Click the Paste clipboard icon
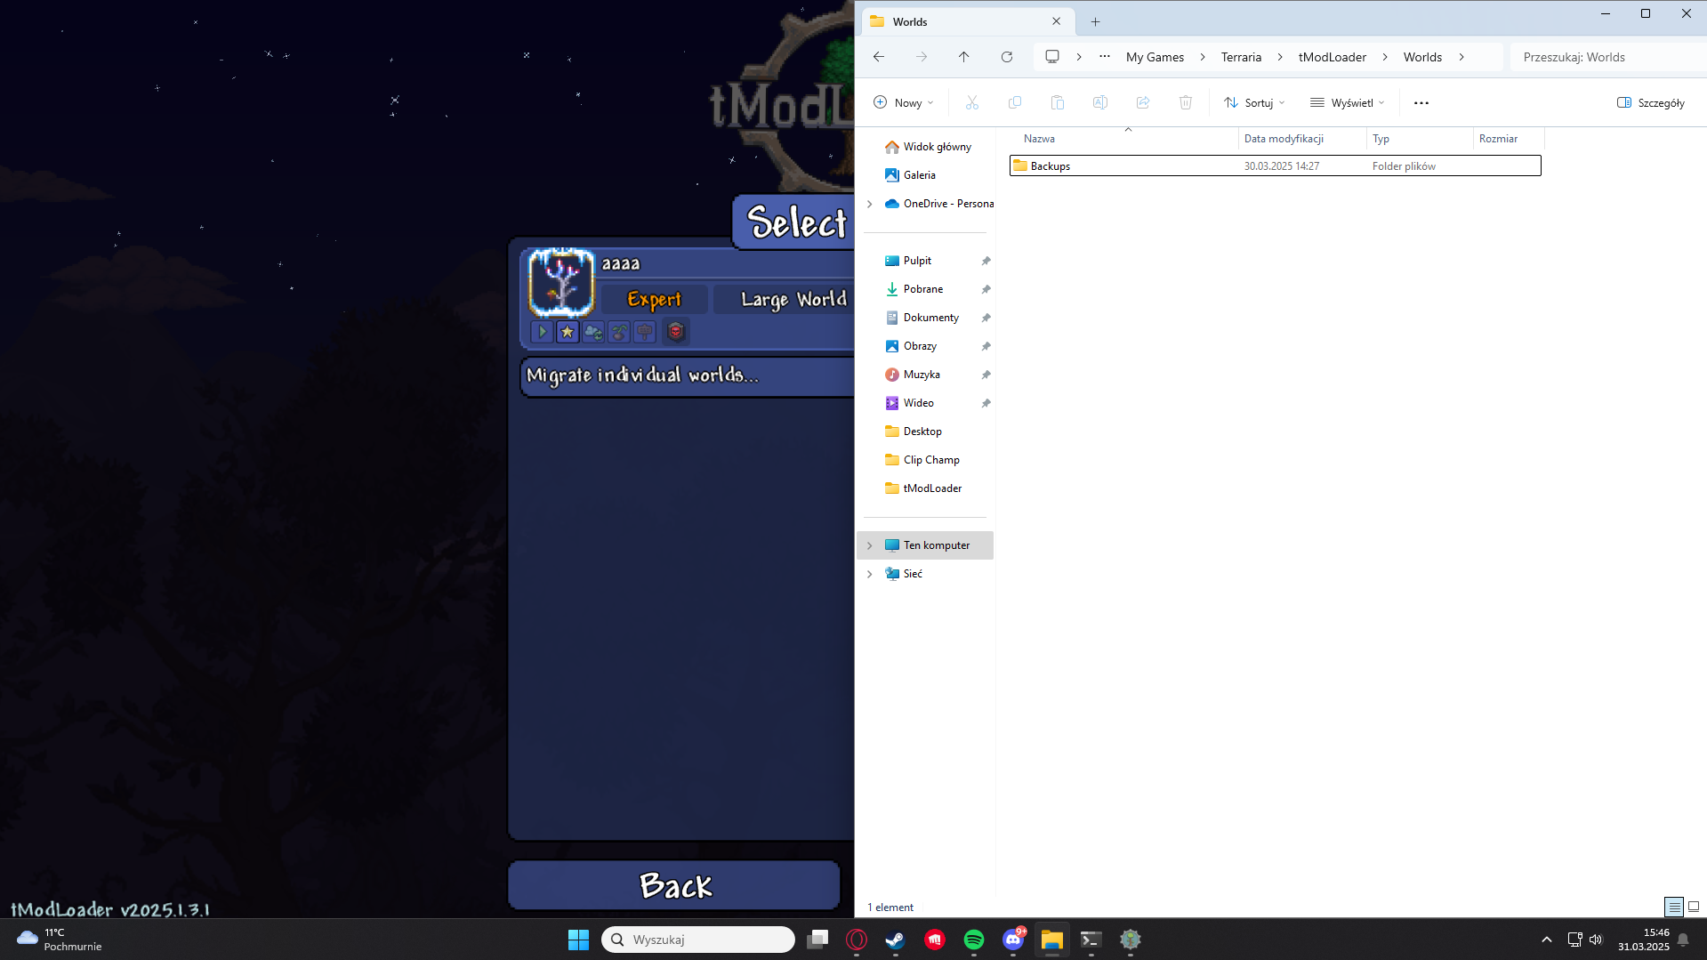 click(x=1058, y=103)
